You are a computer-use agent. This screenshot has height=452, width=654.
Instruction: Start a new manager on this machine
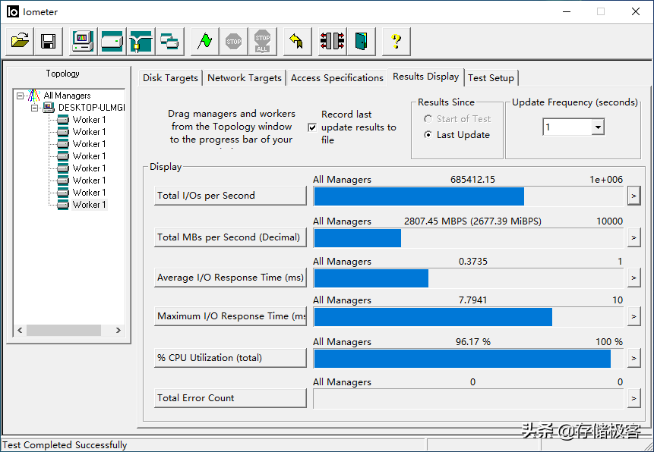pos(83,41)
